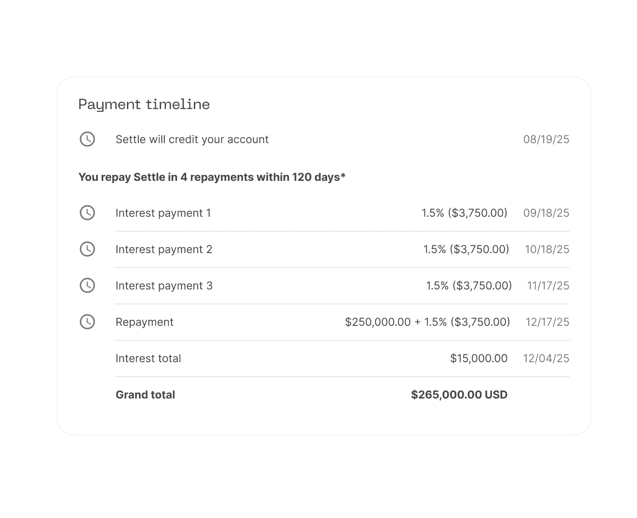Click the $15,000.00 interest total amount
This screenshot has width=637, height=518.
tap(479, 359)
